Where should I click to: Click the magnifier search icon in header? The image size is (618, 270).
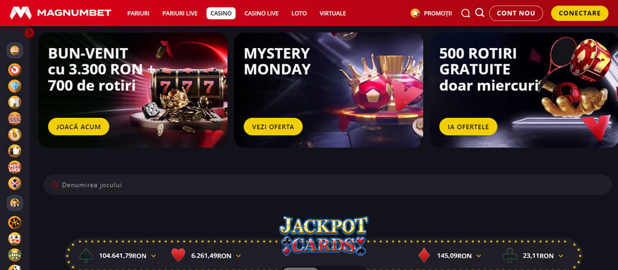point(480,13)
